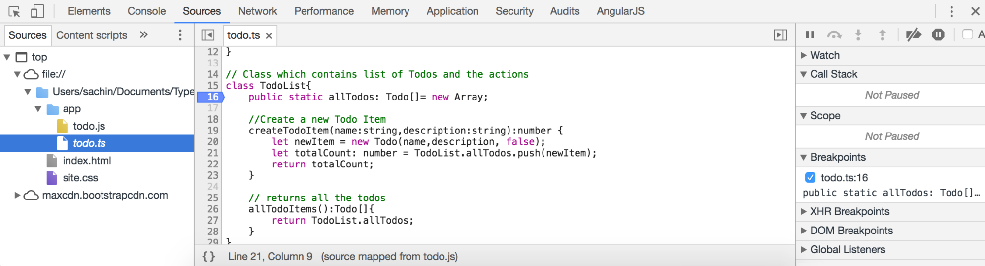Expand the maxcdn.bootstrapcdn.com tree node
Screen dimensions: 985x266
click(17, 195)
